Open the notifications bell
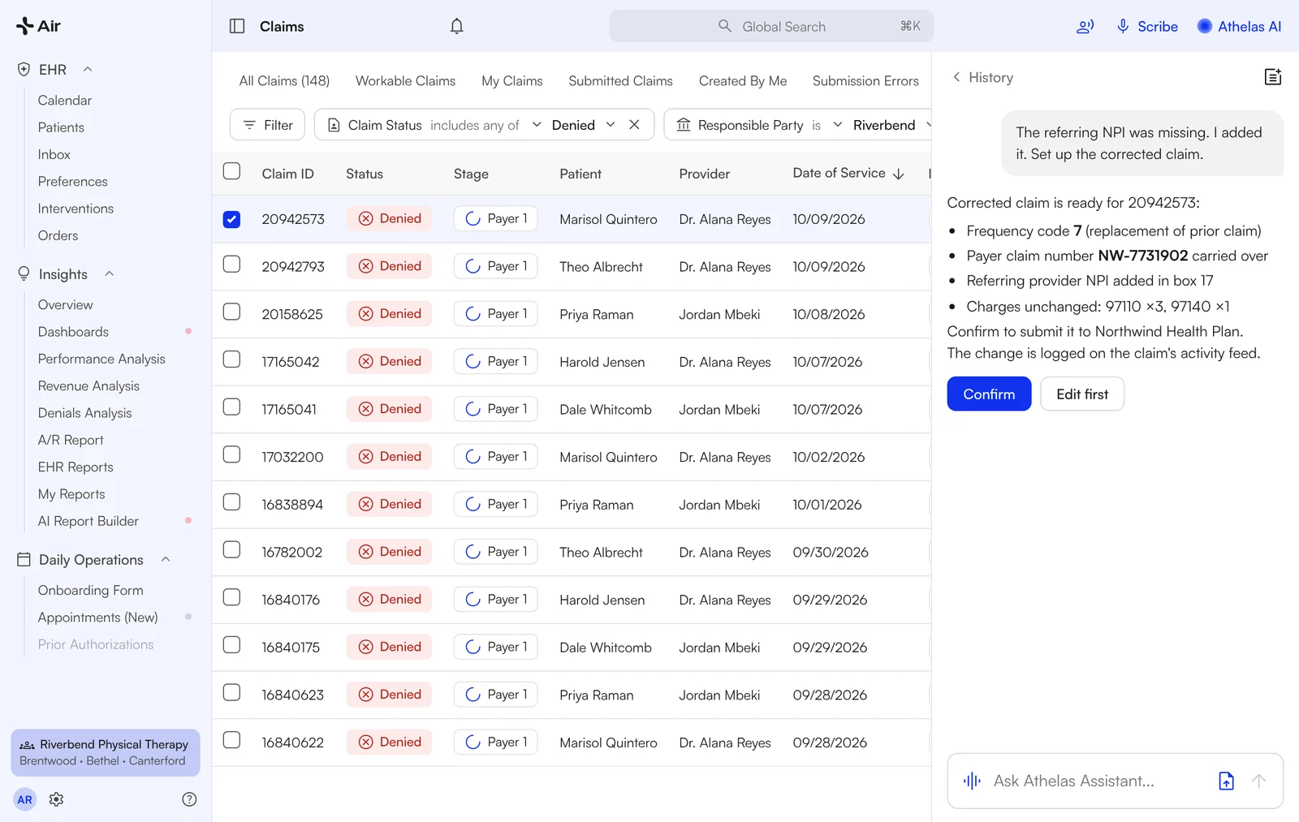The width and height of the screenshot is (1299, 822). pos(457,26)
